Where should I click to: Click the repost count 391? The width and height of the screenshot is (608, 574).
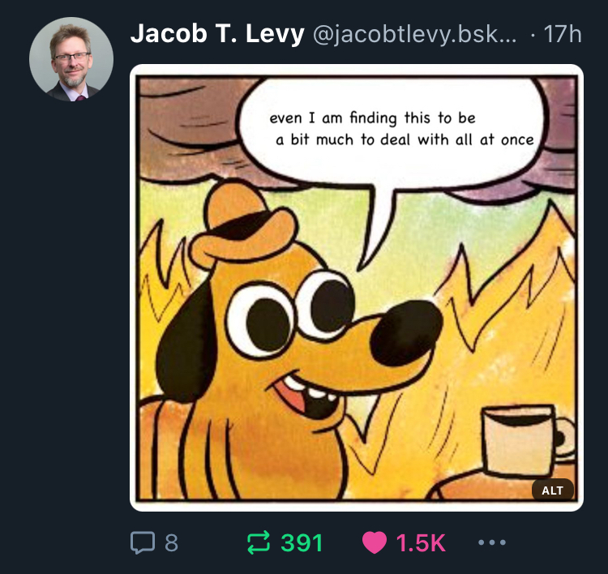click(x=302, y=542)
